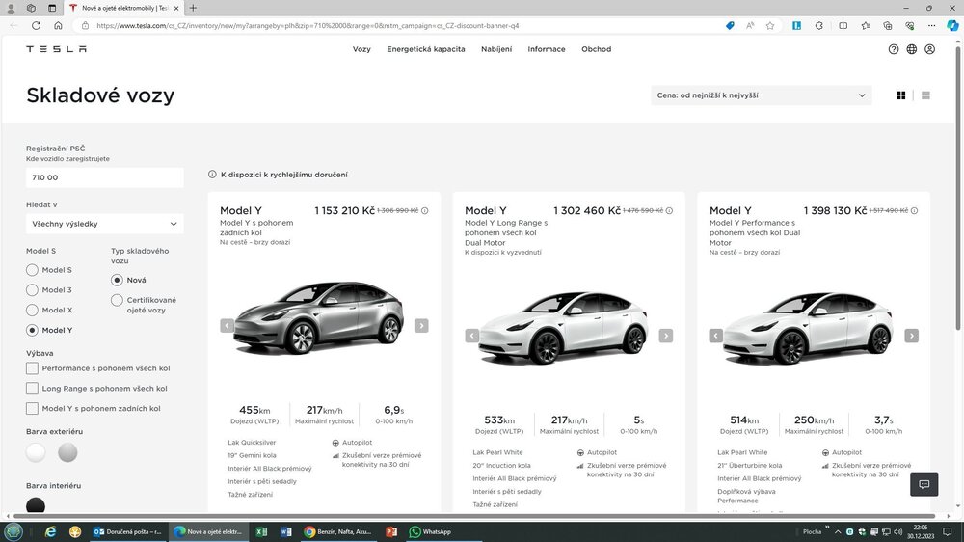Check Long Range s pohonem všech kol
964x542 pixels.
32,389
